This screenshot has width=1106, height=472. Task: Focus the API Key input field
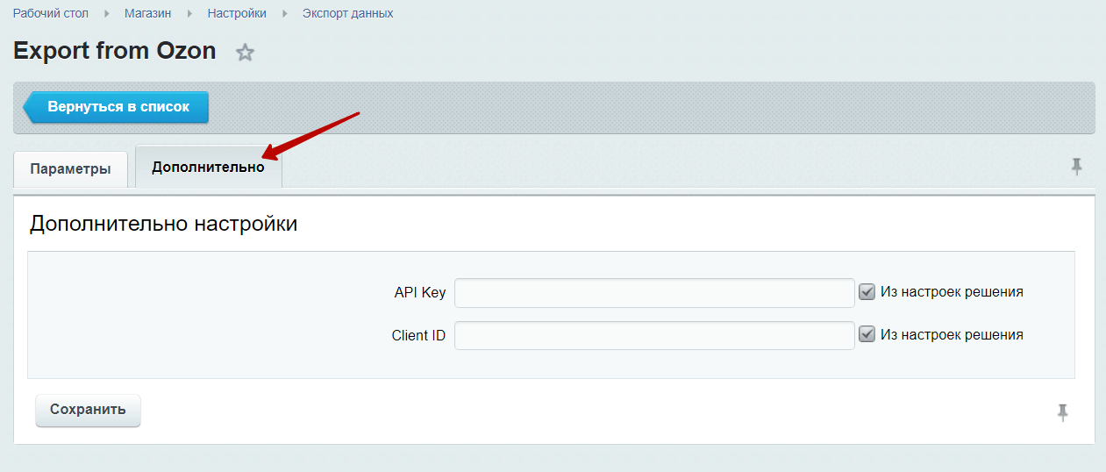click(x=654, y=292)
